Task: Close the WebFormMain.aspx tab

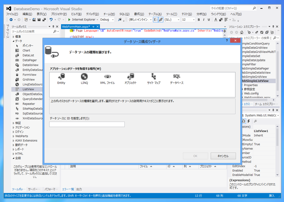Action: (97, 26)
